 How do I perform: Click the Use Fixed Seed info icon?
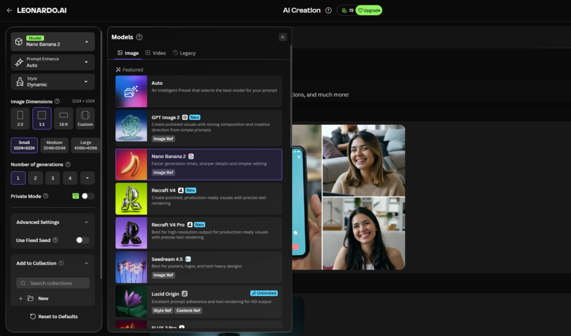click(55, 240)
